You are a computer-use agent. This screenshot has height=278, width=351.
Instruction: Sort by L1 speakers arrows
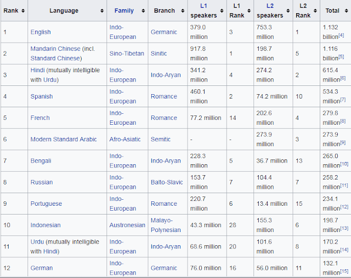222,10
